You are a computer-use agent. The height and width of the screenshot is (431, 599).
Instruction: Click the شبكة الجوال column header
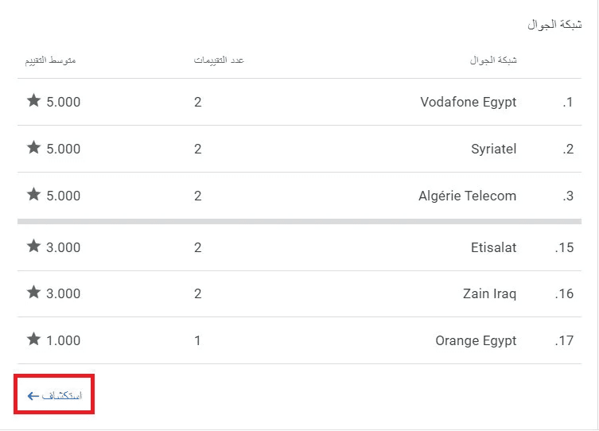(x=493, y=60)
